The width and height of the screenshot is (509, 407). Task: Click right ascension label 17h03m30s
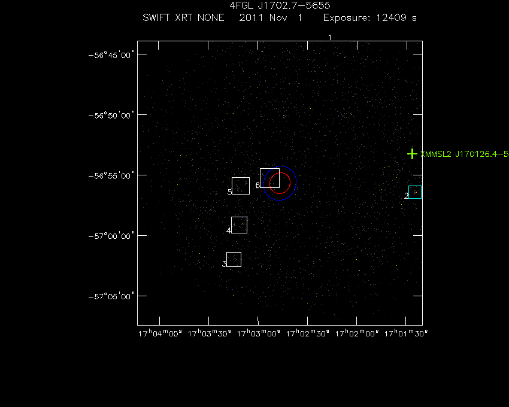pos(210,333)
